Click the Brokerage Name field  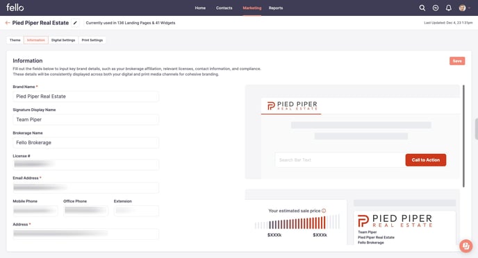[x=85, y=143]
